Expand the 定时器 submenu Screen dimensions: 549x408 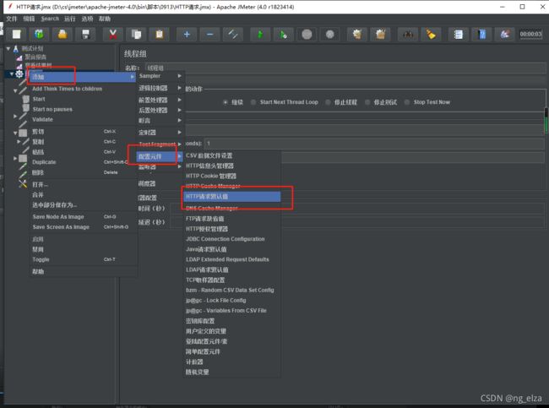click(160, 133)
